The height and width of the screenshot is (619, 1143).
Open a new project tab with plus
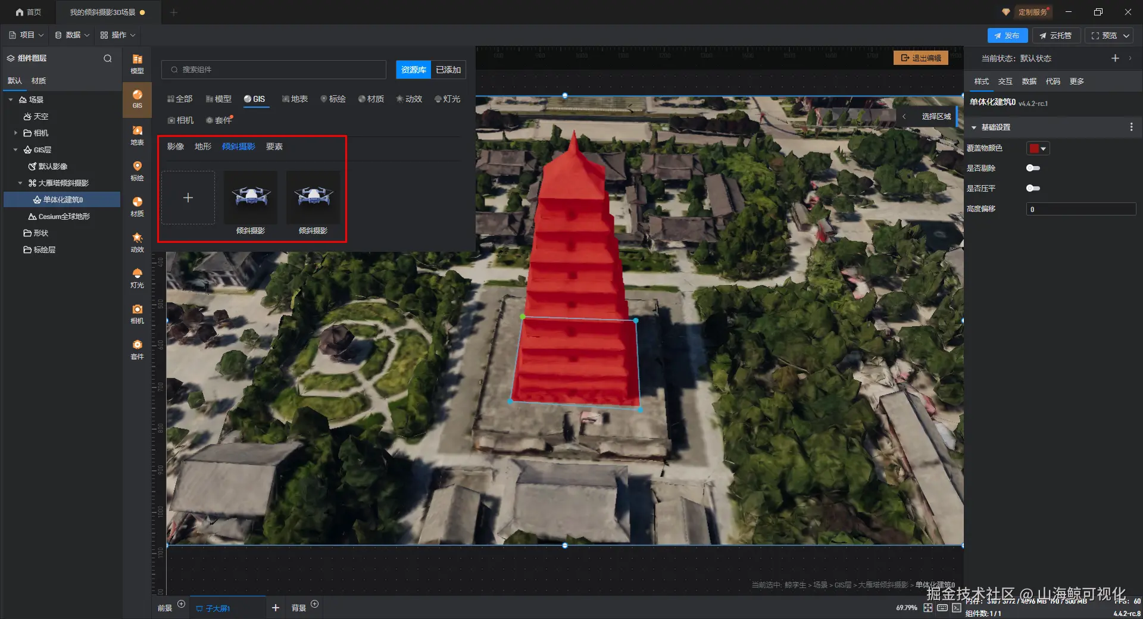174,12
